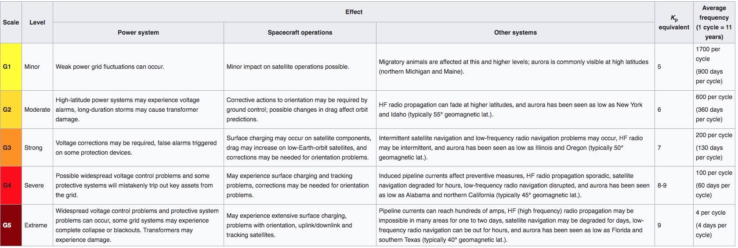Click "Minor impact on satellite operations possible" cell
Viewport: 738px width, 248px height.
[288, 67]
